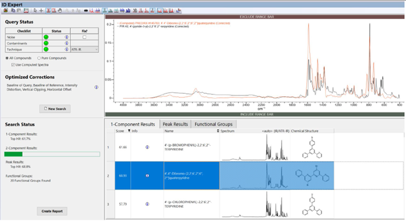Select the arrow pointer tool
406x221 pixels.
tap(35, 11)
